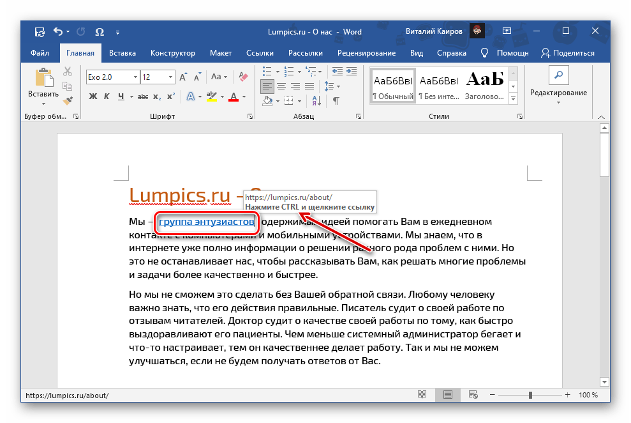Toggle show paragraph marks ¶
The width and height of the screenshot is (631, 423).
pyautogui.click(x=336, y=100)
